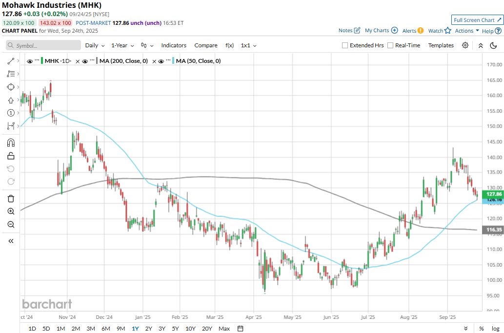Open Alerts link
The height and width of the screenshot is (333, 504).
click(413, 31)
